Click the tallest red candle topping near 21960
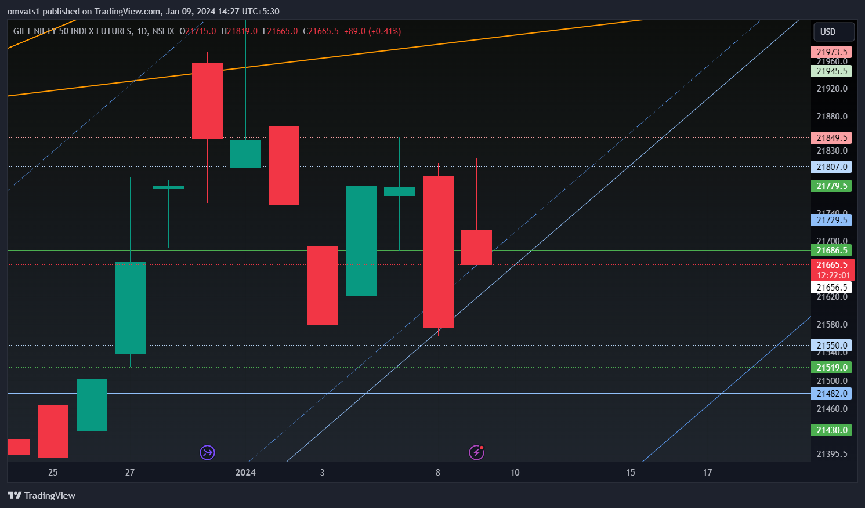This screenshot has width=865, height=508. (207, 100)
